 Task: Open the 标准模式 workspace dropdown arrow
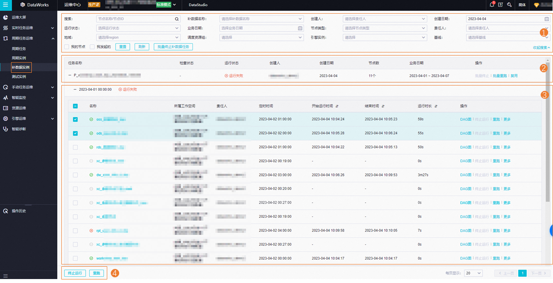pos(174,5)
